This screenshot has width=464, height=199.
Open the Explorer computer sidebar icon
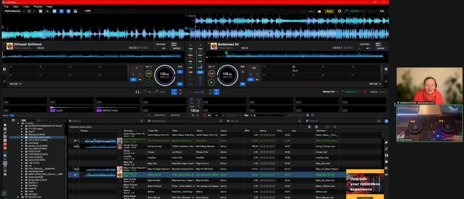coord(5,163)
